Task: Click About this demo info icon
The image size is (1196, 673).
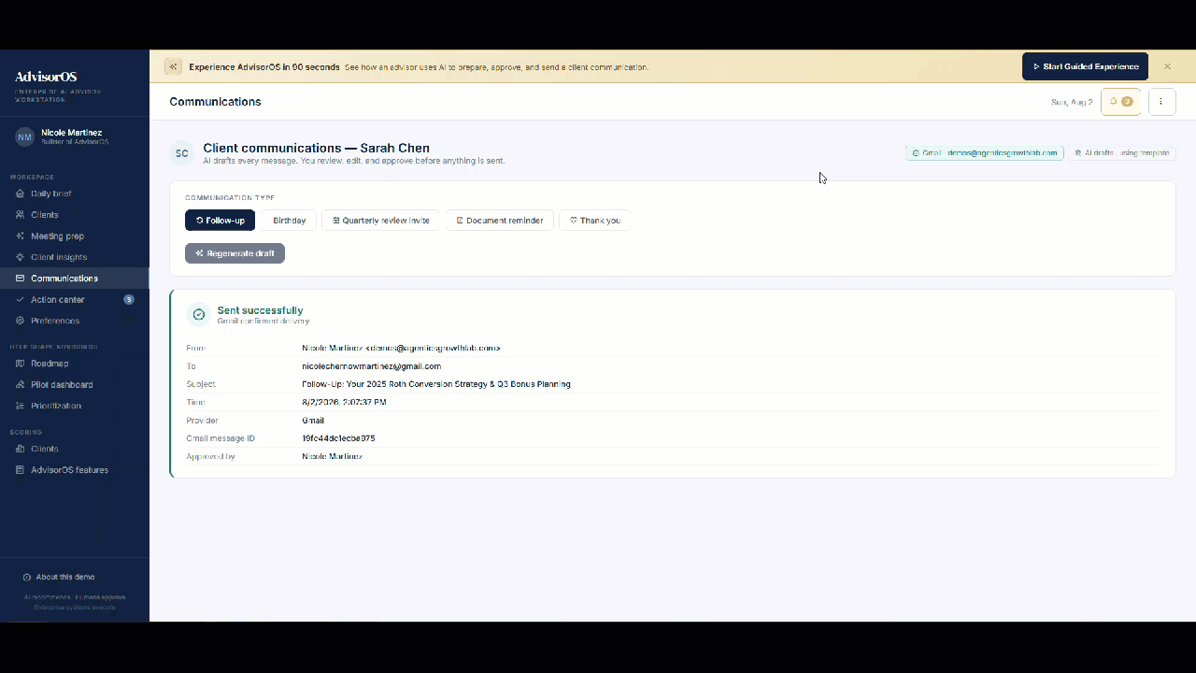Action: (x=27, y=577)
